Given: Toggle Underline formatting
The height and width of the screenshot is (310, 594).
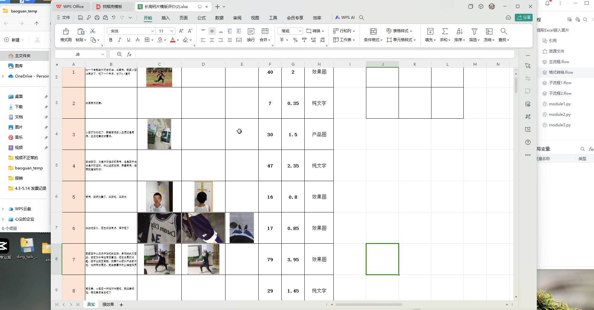Looking at the screenshot, I should tap(128, 40).
